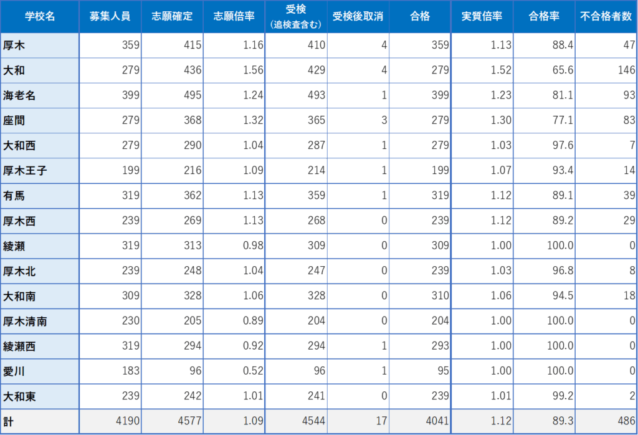Screen dimensions: 638x435
Task: Select the school name 綾瀬西
Action: tap(19, 347)
